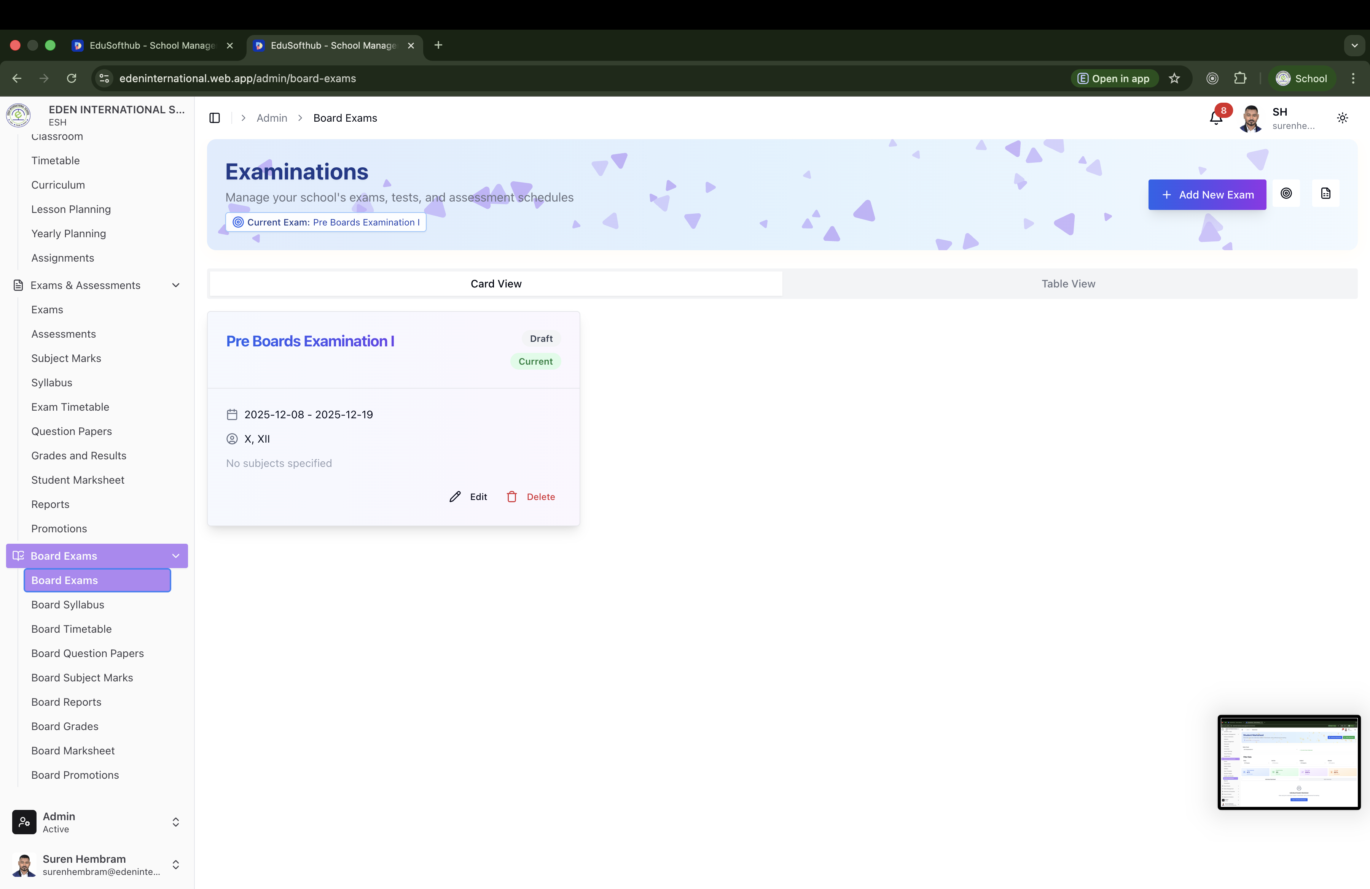
Task: Select Board Syllabus in the sidebar
Action: (67, 604)
